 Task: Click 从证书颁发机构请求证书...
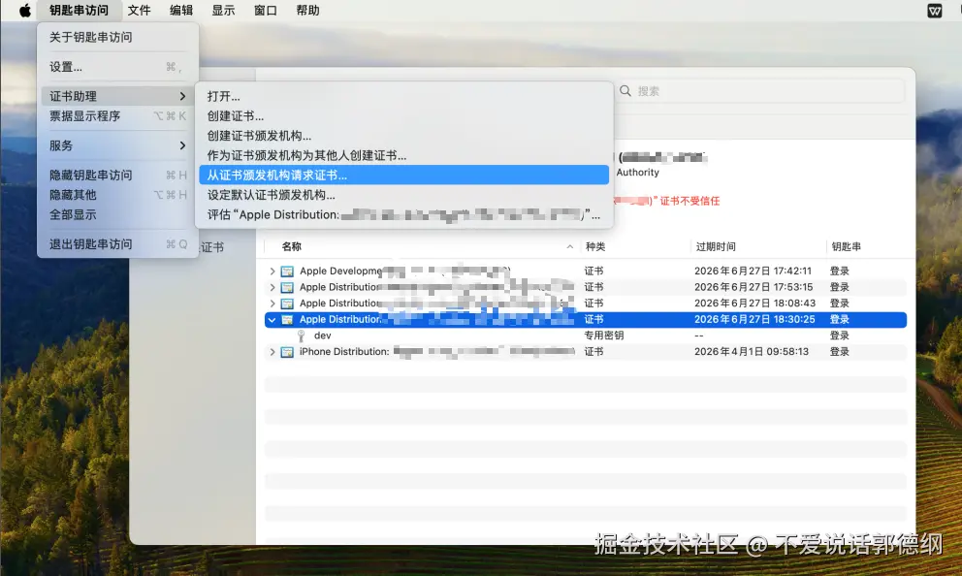[403, 175]
